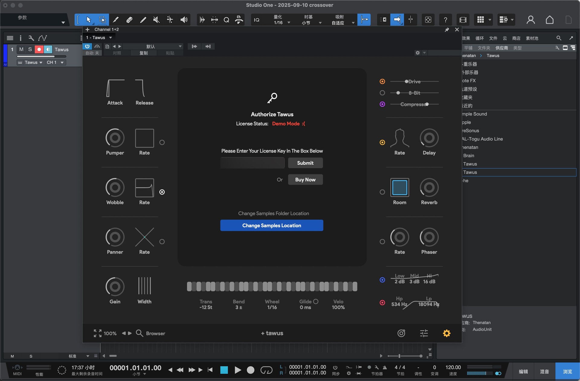The height and width of the screenshot is (381, 580).
Task: Adjust the Tawus track volume slider
Action: (x=41, y=56)
